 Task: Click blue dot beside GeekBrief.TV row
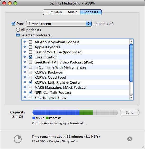pyautogui.click(x=25, y=62)
